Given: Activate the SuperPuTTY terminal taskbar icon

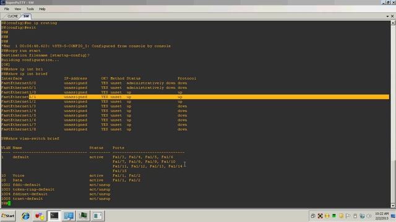Looking at the screenshot, I should point(54,216).
